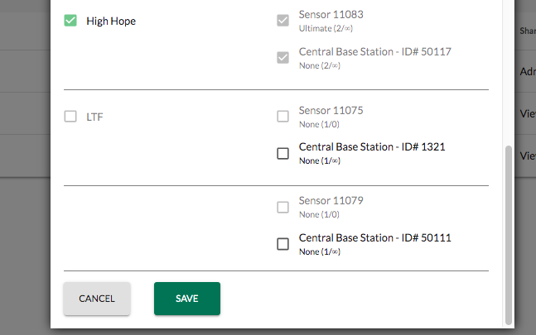Toggle Central Base Station ID# 50117 checkbox

point(282,57)
